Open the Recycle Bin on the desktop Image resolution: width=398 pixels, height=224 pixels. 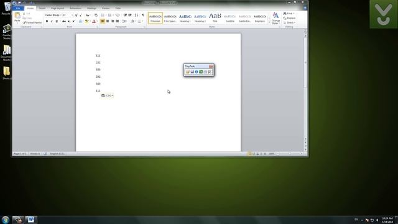(7, 7)
